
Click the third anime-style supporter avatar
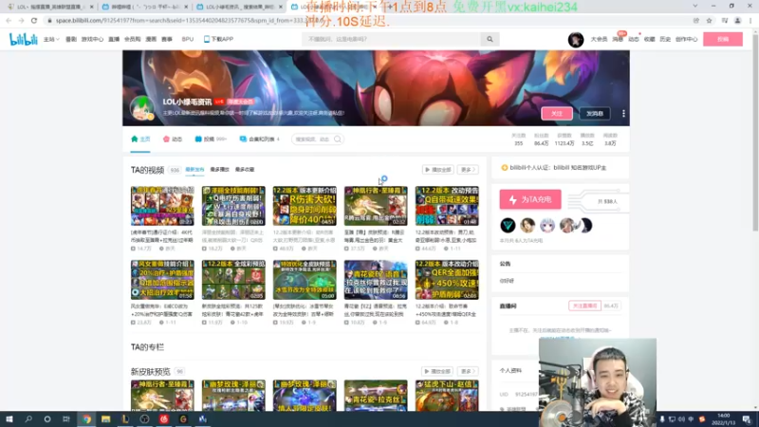[x=547, y=225]
